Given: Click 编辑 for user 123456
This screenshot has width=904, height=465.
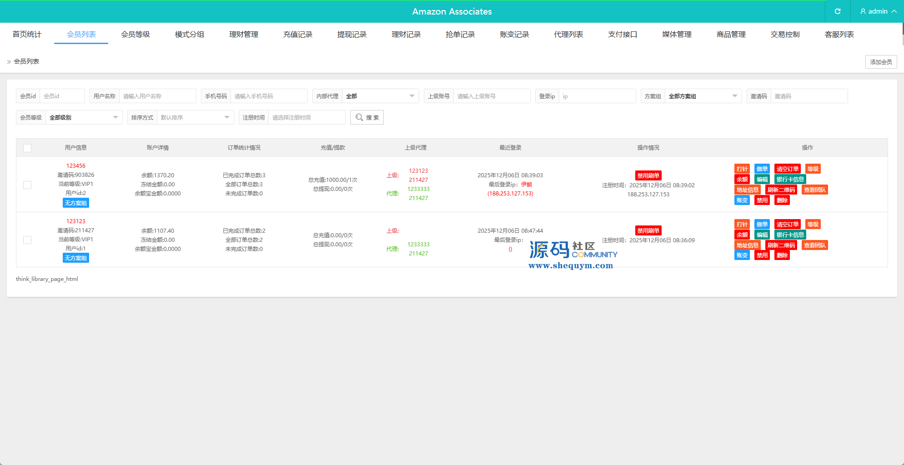Looking at the screenshot, I should (762, 180).
